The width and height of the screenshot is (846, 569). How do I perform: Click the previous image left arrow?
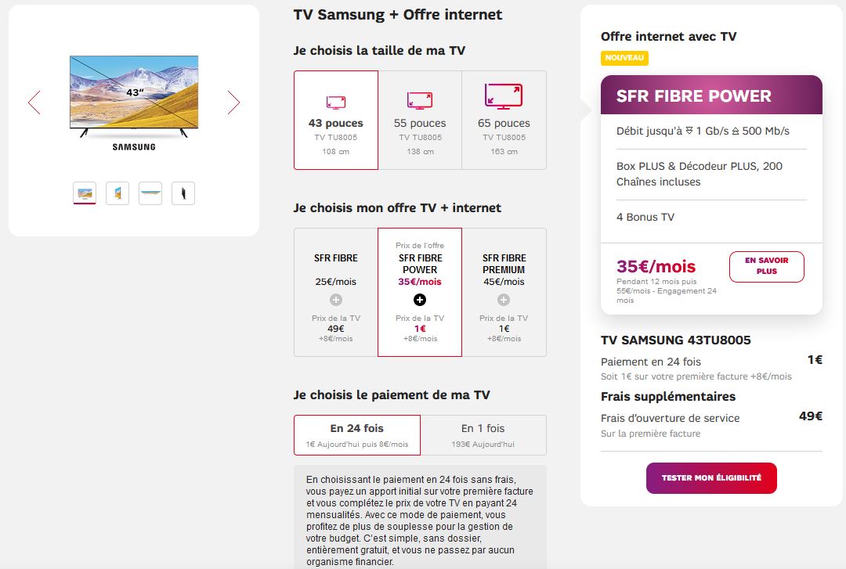tap(34, 103)
